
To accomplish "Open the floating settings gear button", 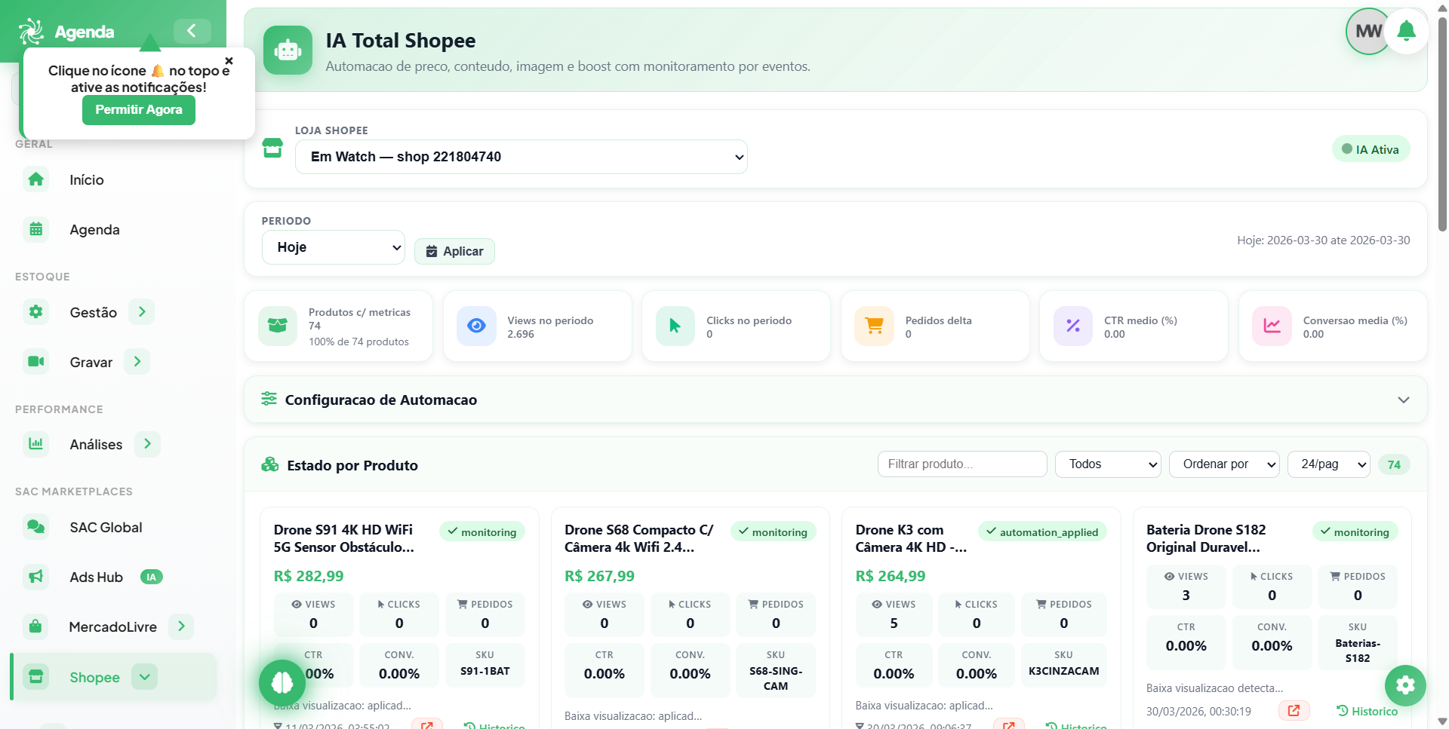I will pyautogui.click(x=1405, y=685).
